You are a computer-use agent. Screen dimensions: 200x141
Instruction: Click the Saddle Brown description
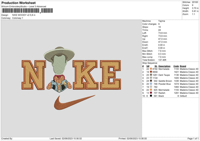(165, 81)
